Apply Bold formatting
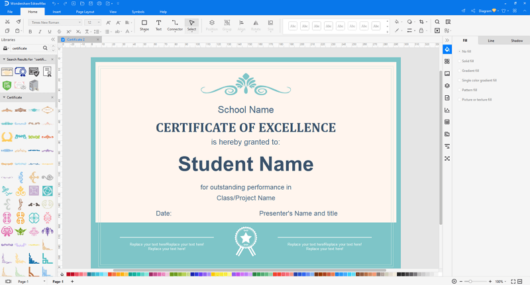530x285 pixels. tap(30, 31)
